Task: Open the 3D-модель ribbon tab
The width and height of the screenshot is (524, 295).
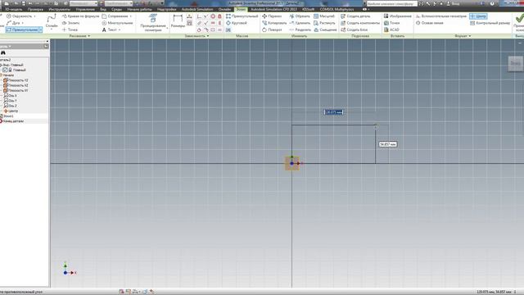Action: tap(14, 9)
